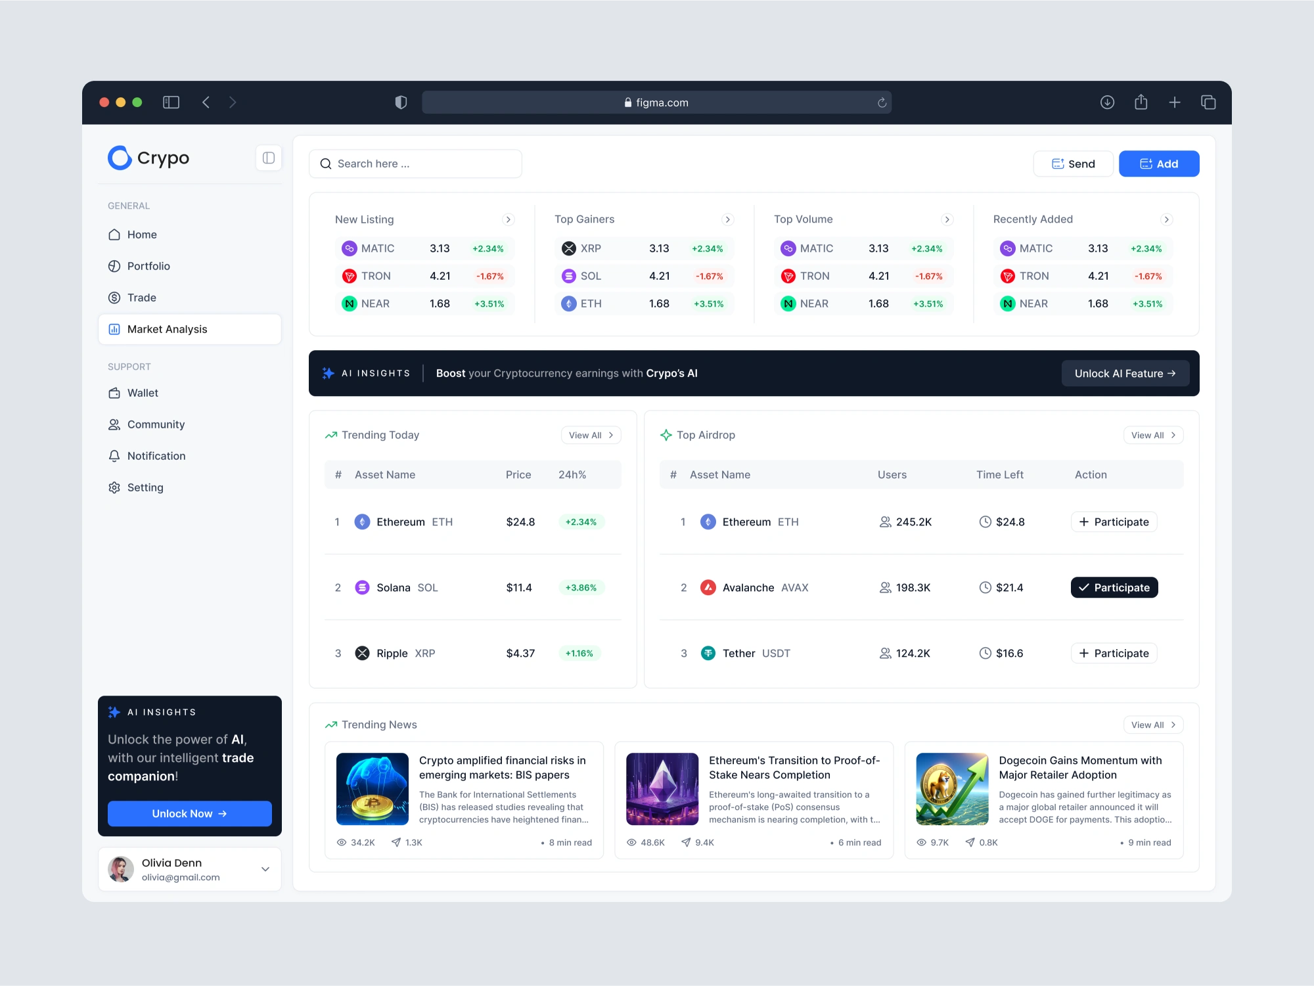This screenshot has width=1314, height=986.
Task: Click the browser downloads icon
Action: (x=1107, y=102)
